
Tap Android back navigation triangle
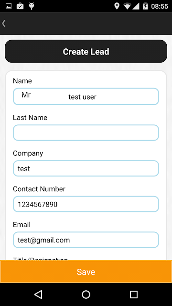click(x=38, y=295)
